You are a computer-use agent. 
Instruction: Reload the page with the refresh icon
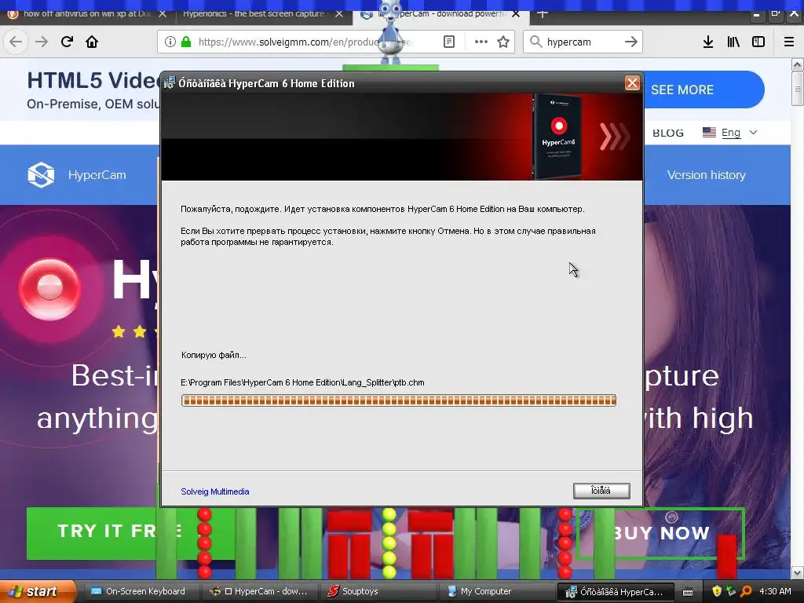(x=67, y=42)
